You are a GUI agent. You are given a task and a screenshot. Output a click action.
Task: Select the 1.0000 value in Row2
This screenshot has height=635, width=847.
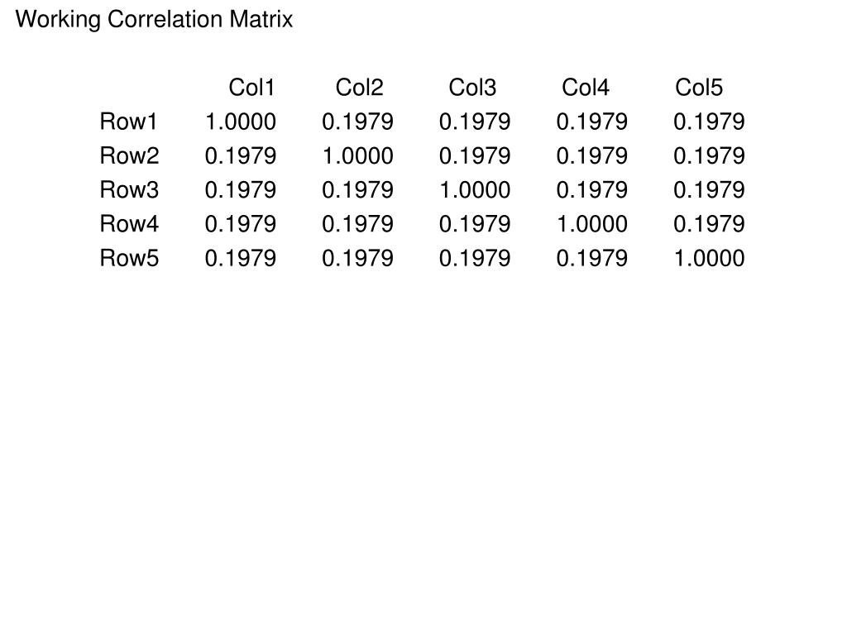click(357, 155)
